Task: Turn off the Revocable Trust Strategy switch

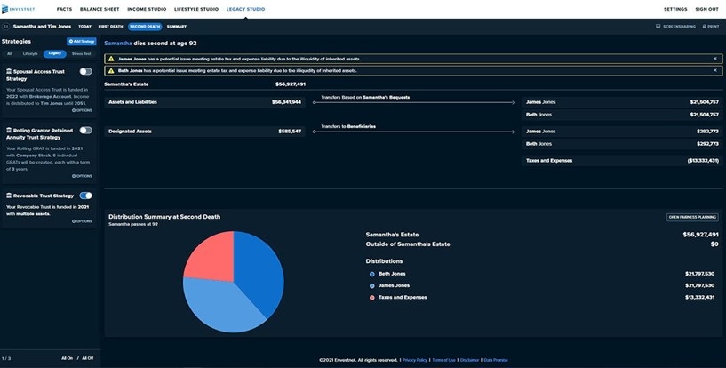Action: coord(85,196)
